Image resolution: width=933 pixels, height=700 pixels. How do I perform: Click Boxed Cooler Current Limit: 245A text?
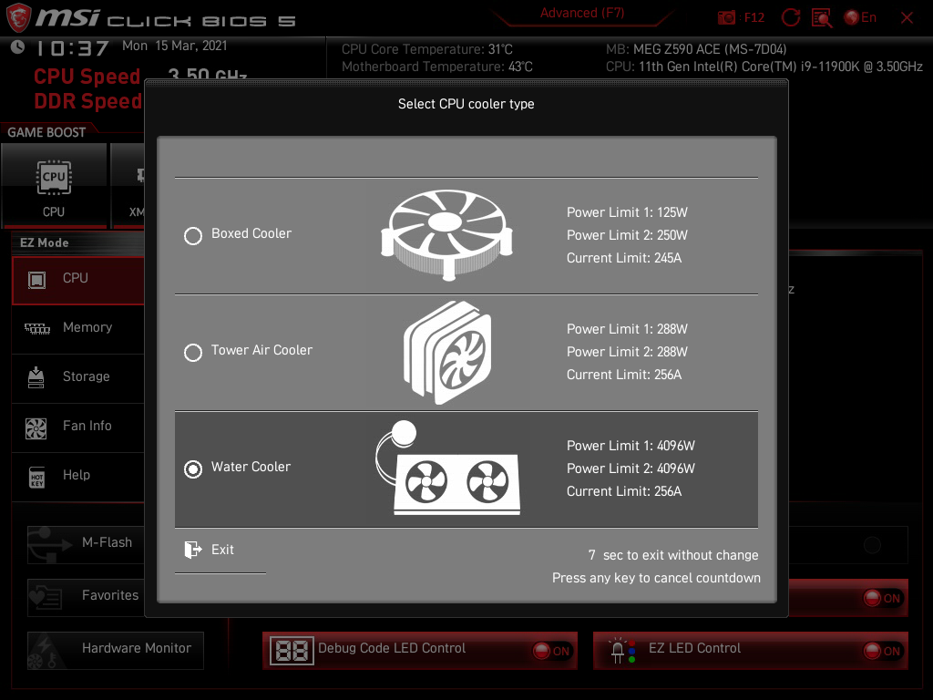[x=623, y=258]
